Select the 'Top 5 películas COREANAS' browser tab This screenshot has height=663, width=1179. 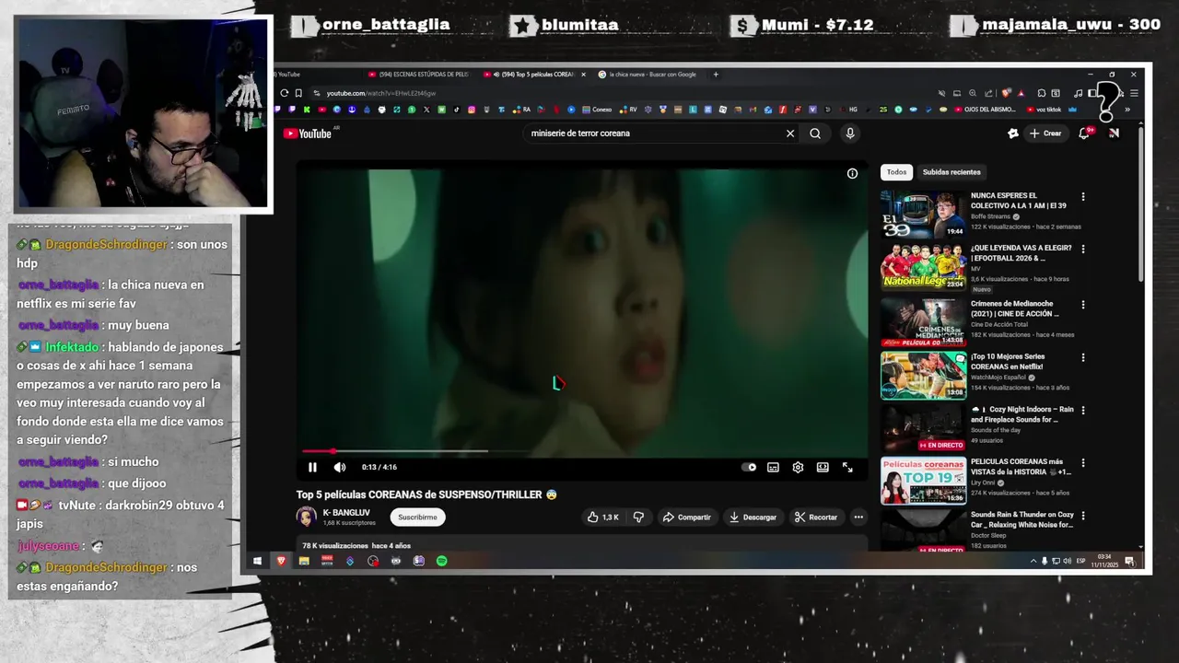tap(534, 75)
